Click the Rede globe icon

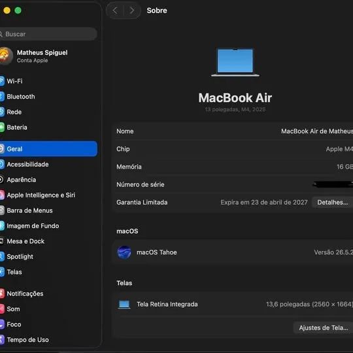pos(2,112)
